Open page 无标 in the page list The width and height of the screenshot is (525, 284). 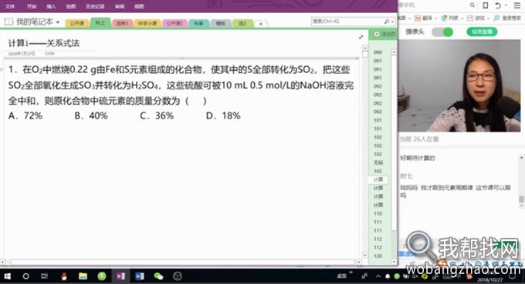click(x=378, y=162)
